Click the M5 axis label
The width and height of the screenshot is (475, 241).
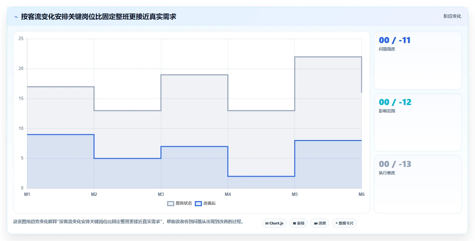295,194
